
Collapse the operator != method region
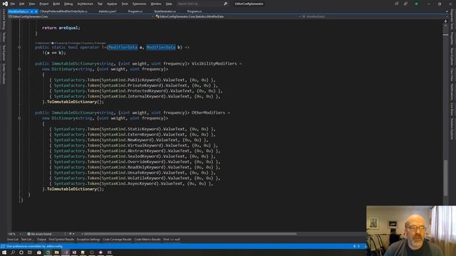coord(19,48)
